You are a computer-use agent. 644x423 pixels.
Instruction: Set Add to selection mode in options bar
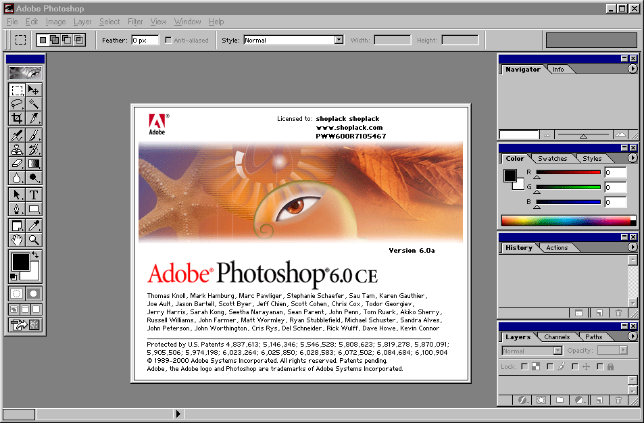pos(54,40)
